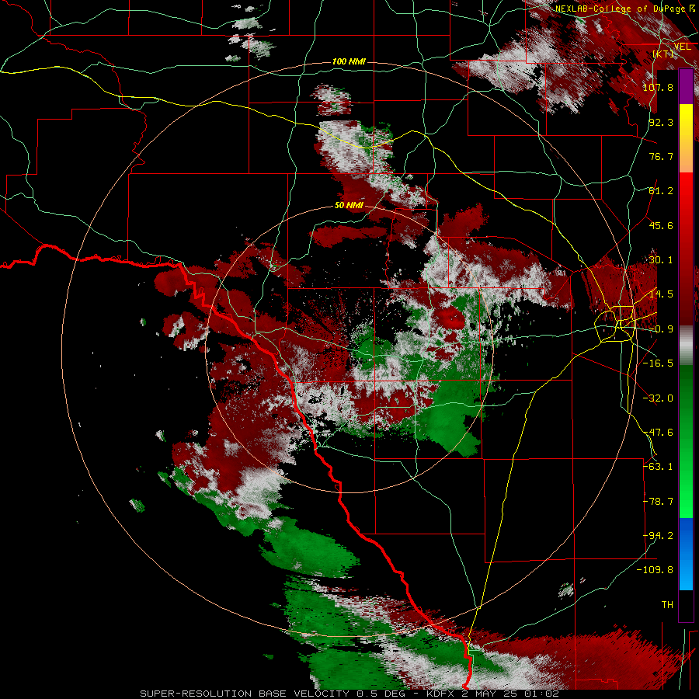Click the -16.5 velocity scale value
This screenshot has height=699, width=699.
point(658,363)
